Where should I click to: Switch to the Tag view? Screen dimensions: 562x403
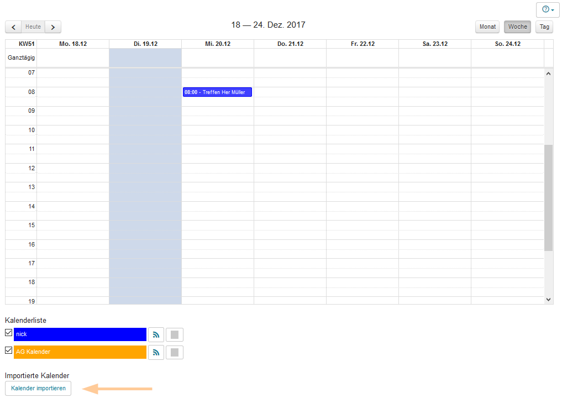pyautogui.click(x=544, y=27)
